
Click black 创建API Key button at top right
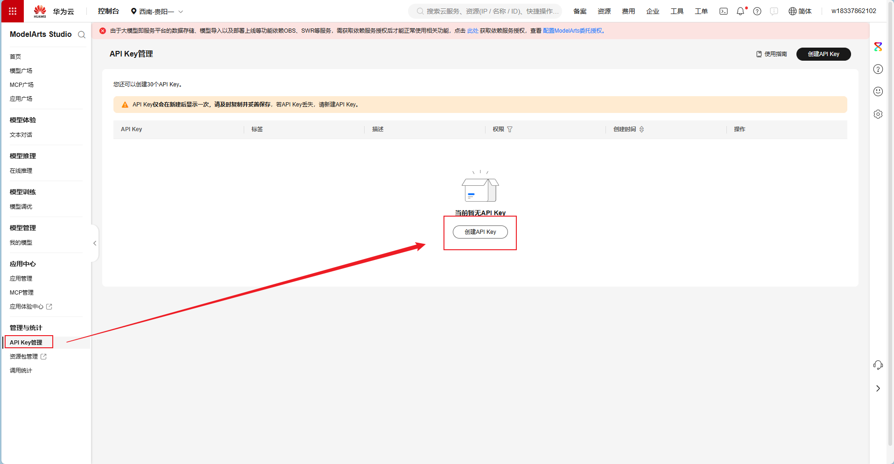pos(824,54)
